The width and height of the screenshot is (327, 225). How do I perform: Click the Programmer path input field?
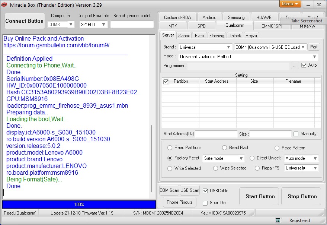pyautogui.click(x=238, y=66)
